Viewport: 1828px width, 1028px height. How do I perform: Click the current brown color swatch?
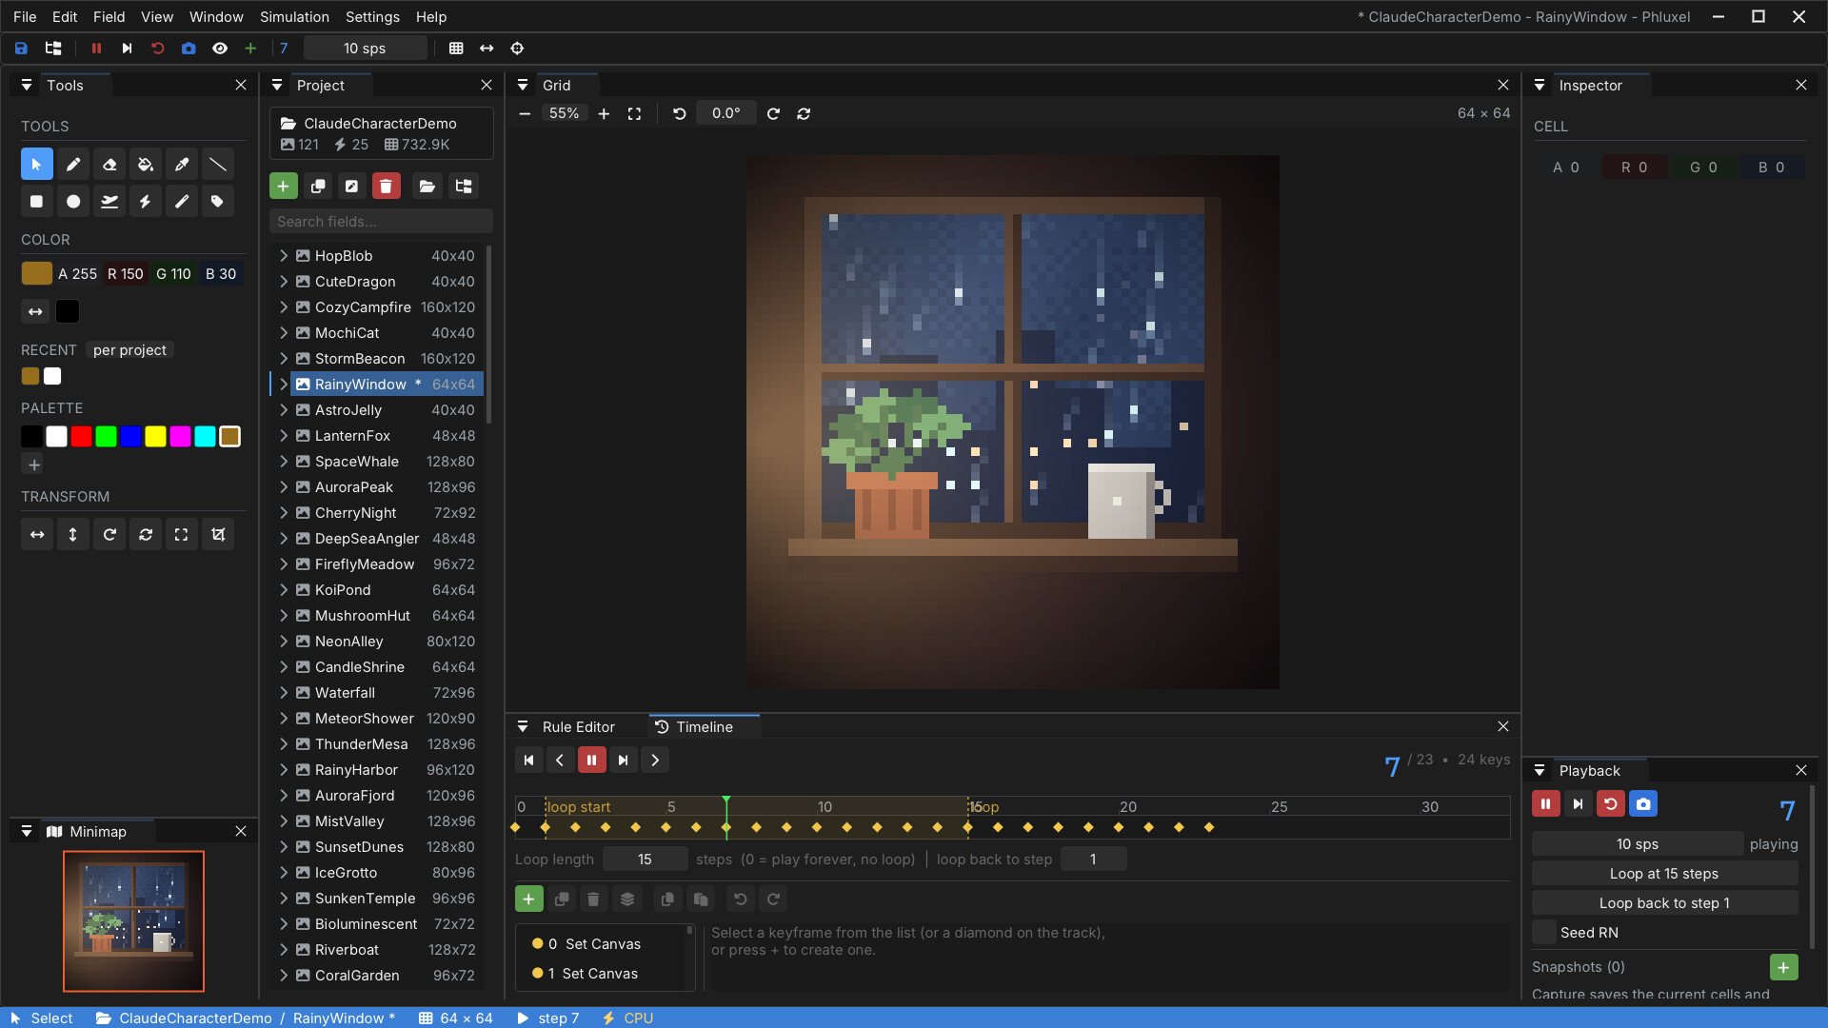pos(37,274)
